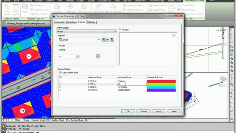Click Visibility Check in the ribbon
236x133 pixels.
pos(133,6)
